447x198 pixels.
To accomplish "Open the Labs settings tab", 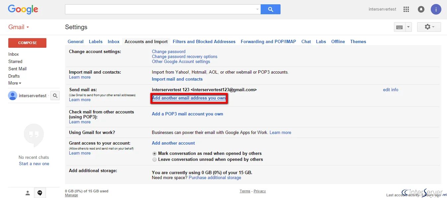I will click(321, 41).
